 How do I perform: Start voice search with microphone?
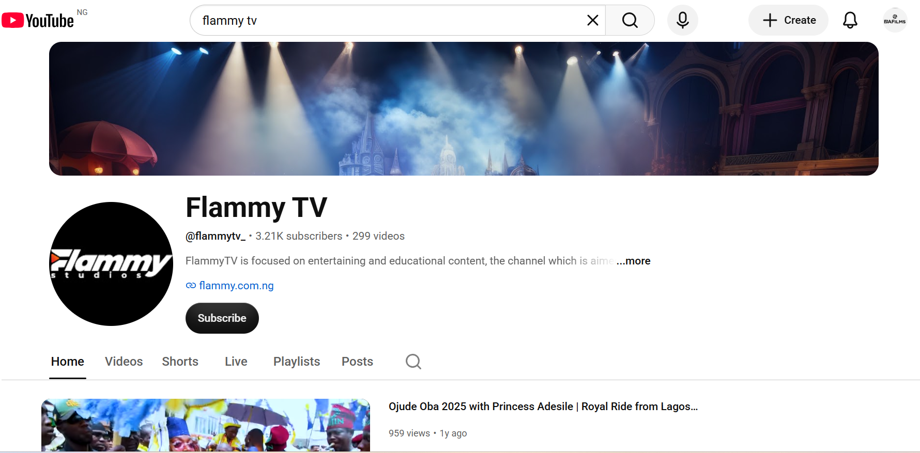pyautogui.click(x=682, y=20)
